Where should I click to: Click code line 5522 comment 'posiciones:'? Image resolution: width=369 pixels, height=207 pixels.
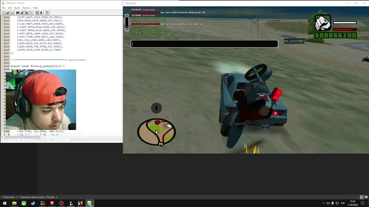(x=48, y=60)
